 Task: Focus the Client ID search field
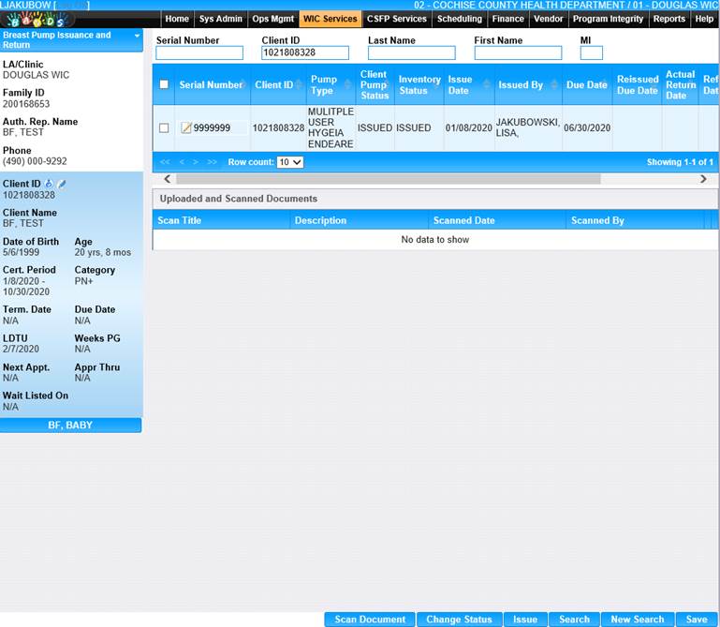click(305, 52)
